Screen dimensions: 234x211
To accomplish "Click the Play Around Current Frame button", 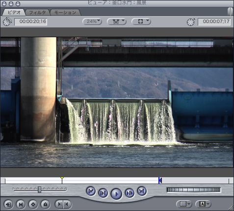I will coord(130,193).
